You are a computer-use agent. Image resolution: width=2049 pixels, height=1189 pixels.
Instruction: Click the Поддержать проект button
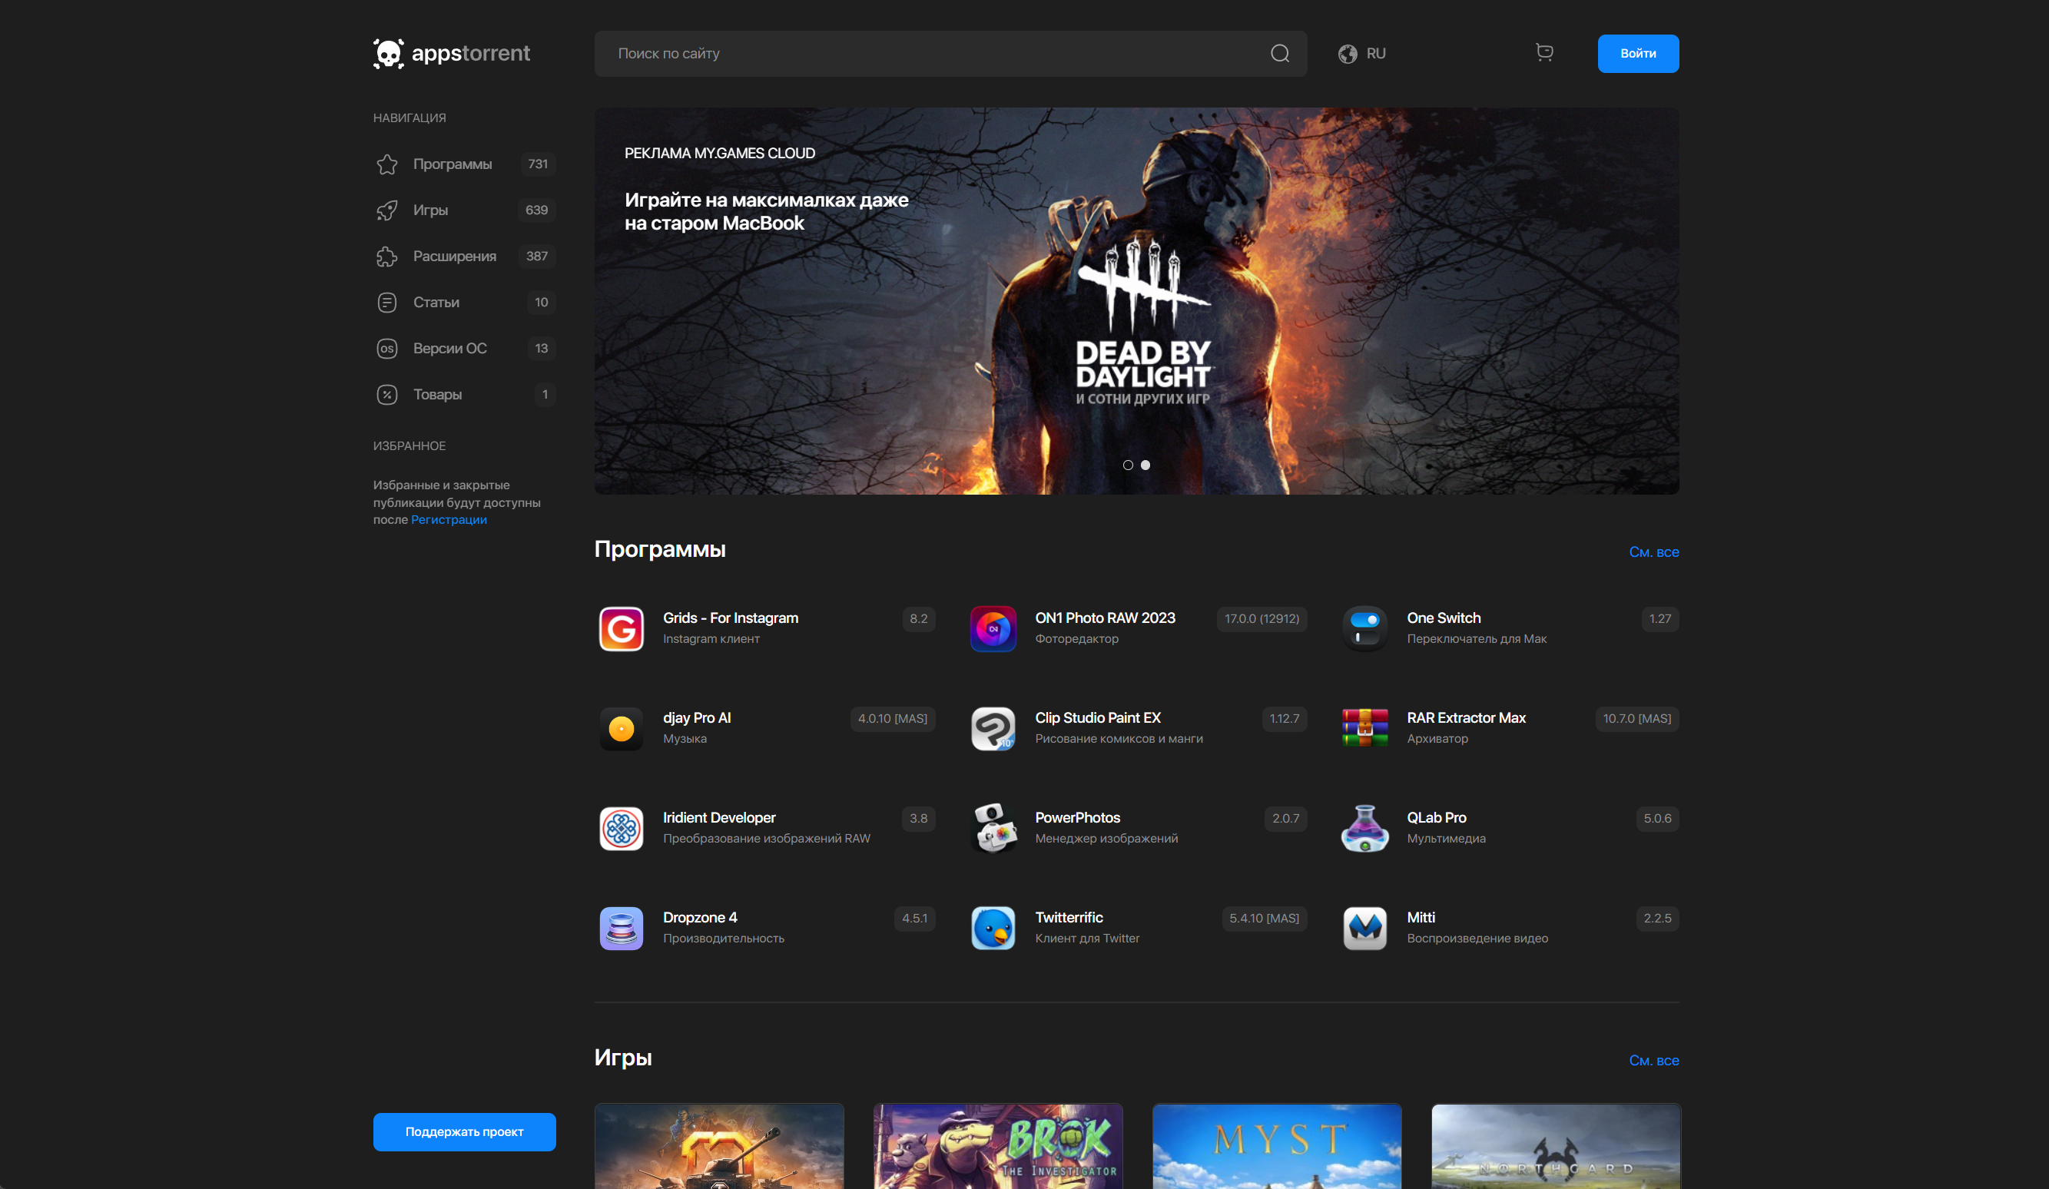coord(464,1131)
